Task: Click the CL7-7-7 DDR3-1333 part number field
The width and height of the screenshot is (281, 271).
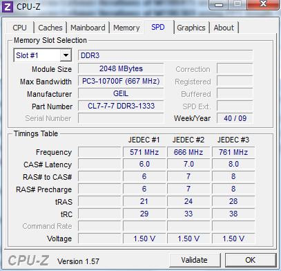Action: coord(121,106)
